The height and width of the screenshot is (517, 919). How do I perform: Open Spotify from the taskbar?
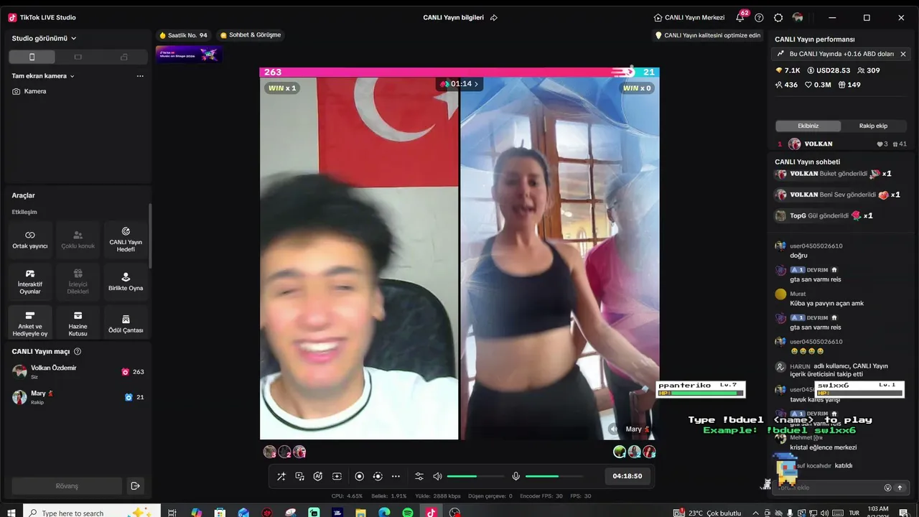tap(408, 513)
